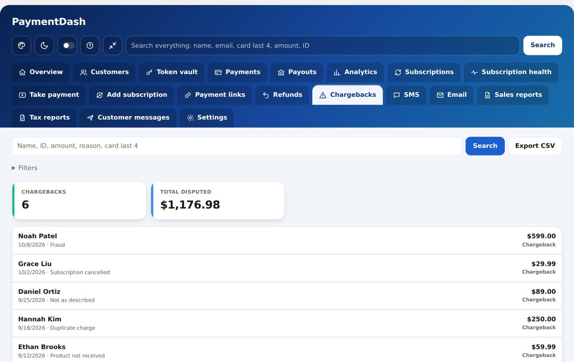Click the paper plane icon on Customer messages
574x362 pixels.
click(91, 118)
